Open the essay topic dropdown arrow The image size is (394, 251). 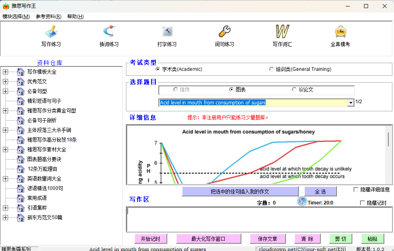tap(351, 103)
